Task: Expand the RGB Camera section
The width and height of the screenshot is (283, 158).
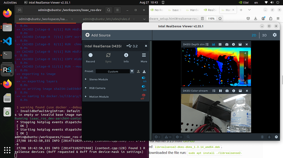Action: pos(86,88)
